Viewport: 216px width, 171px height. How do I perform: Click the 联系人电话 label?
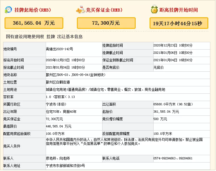[111, 159]
